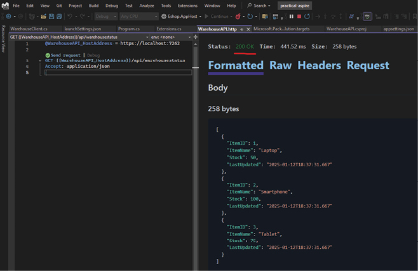Collapse the GET request code block
The height and width of the screenshot is (271, 418).
pyautogui.click(x=40, y=61)
